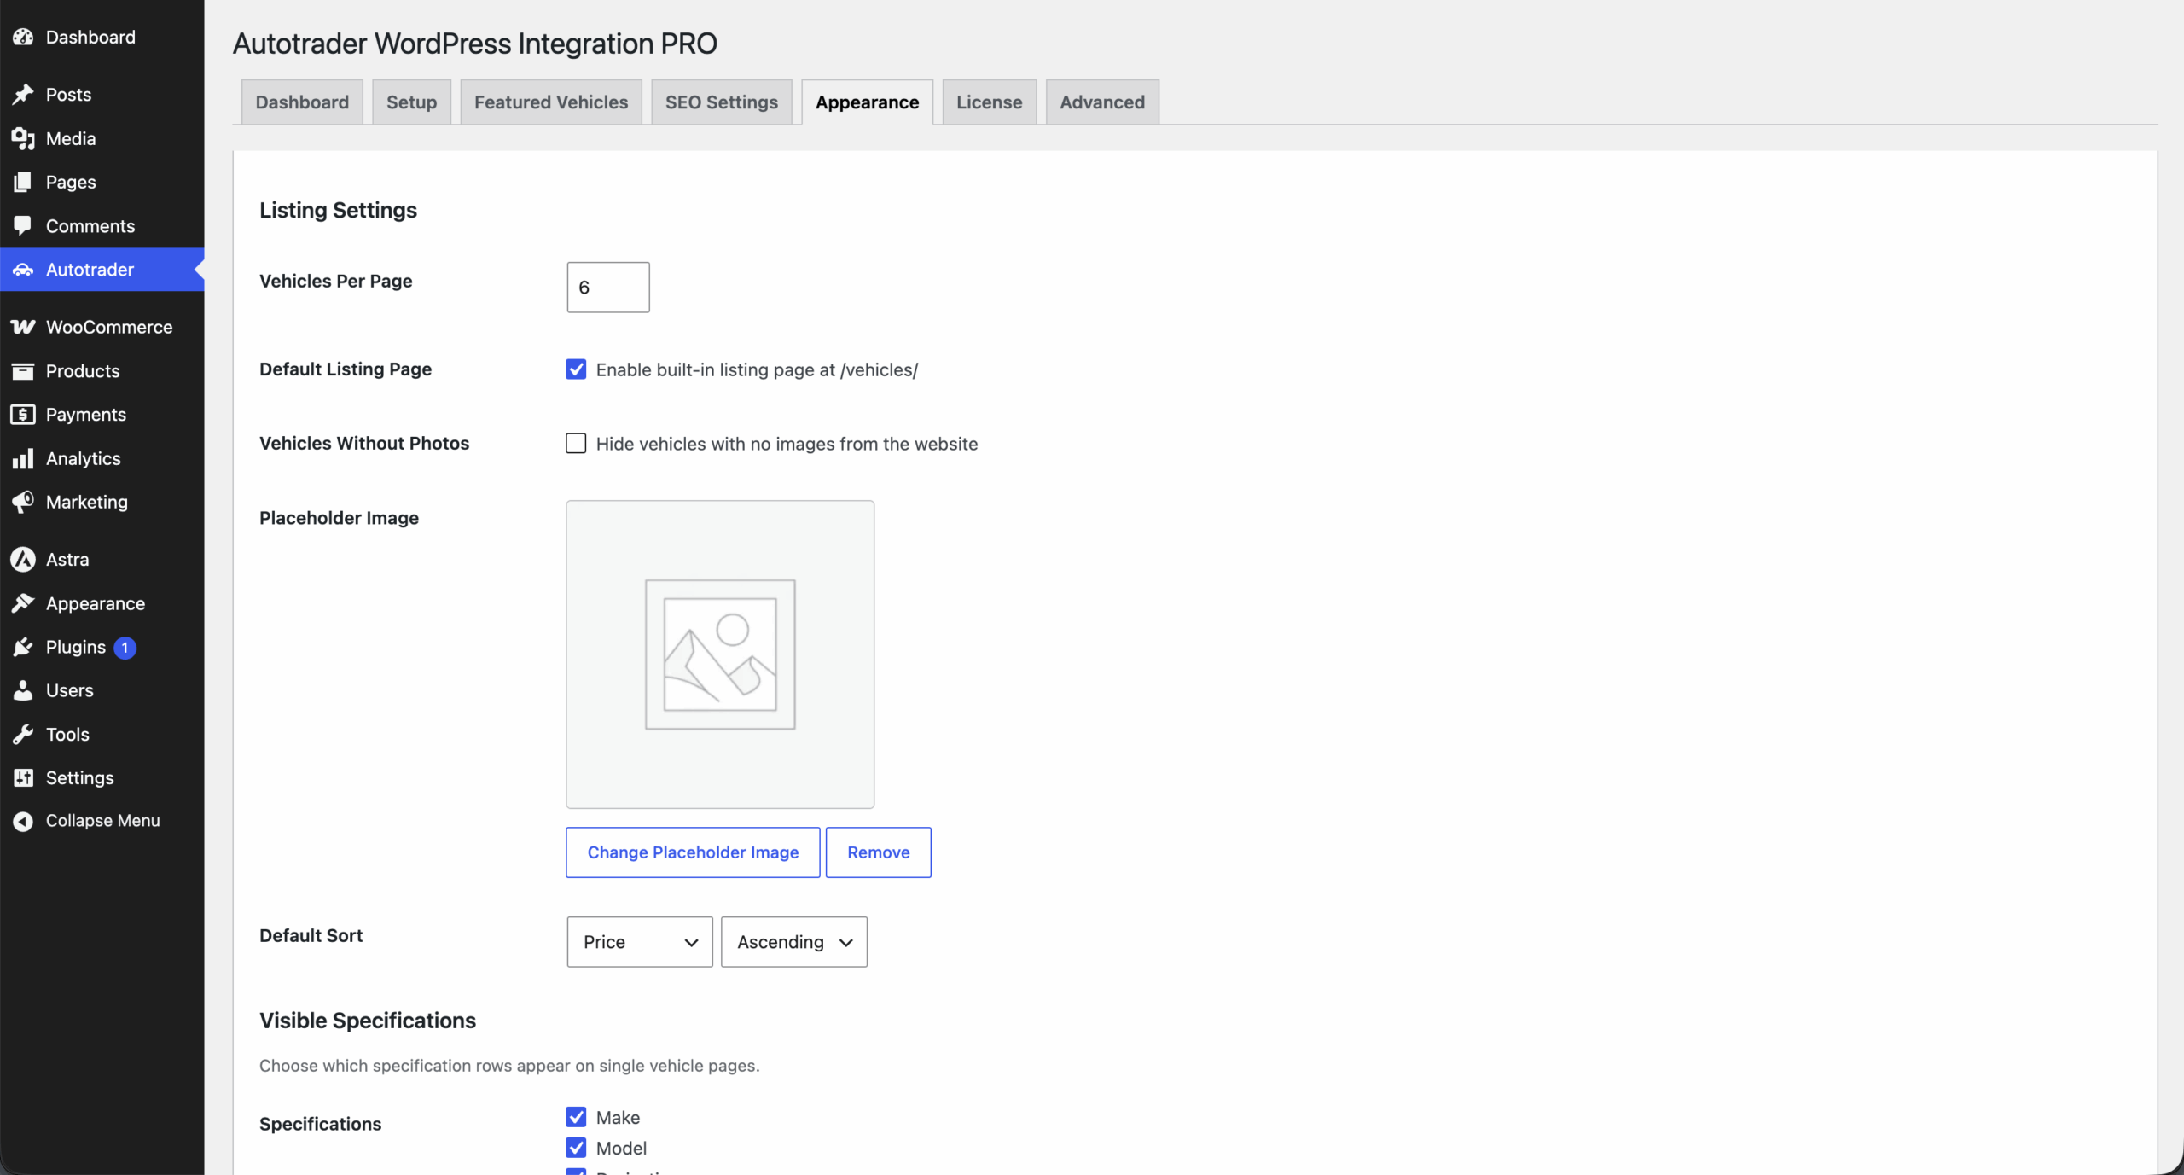Open the SEO Settings tab
2184x1175 pixels.
(722, 102)
